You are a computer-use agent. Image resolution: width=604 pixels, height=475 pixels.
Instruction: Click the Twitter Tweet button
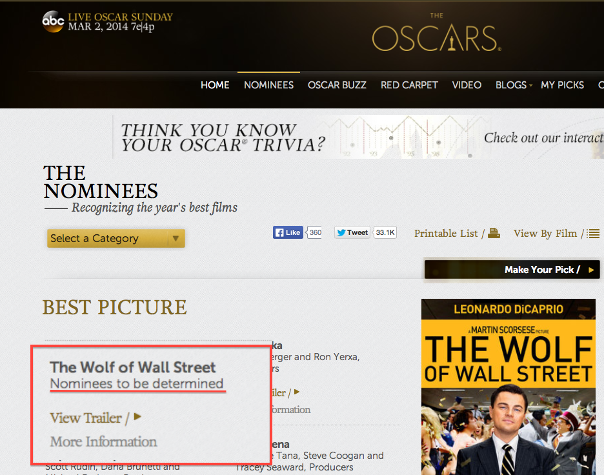click(x=352, y=232)
